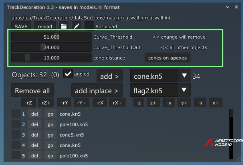Adjust the cone distance slider
The height and width of the screenshot is (165, 243).
tap(52, 58)
